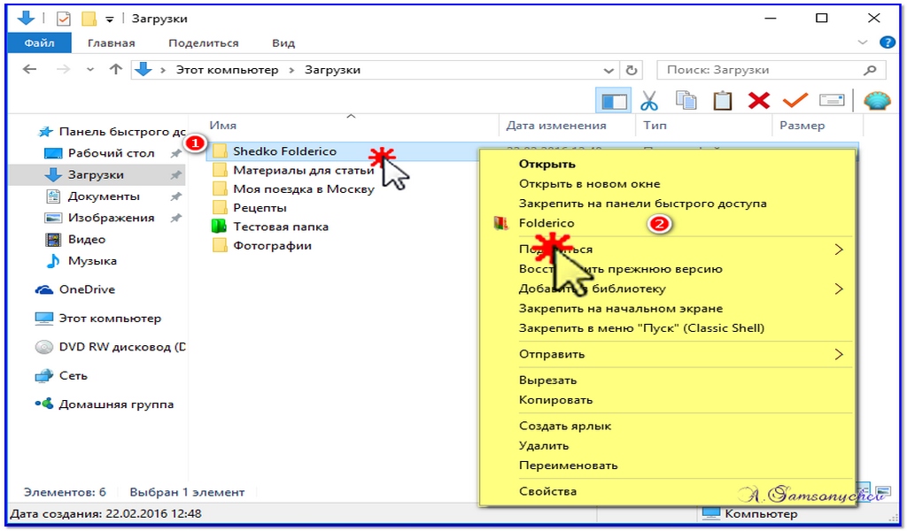Click the Up one level arrow
This screenshot has height=531, width=907.
(116, 69)
